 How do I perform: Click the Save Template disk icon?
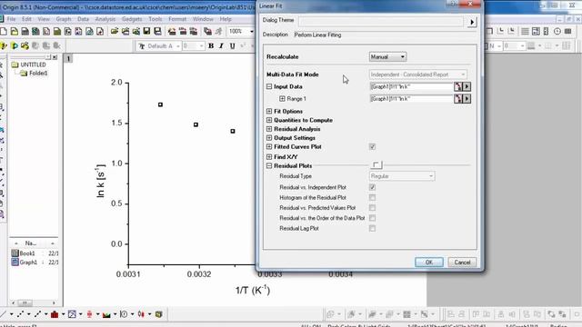157,32
